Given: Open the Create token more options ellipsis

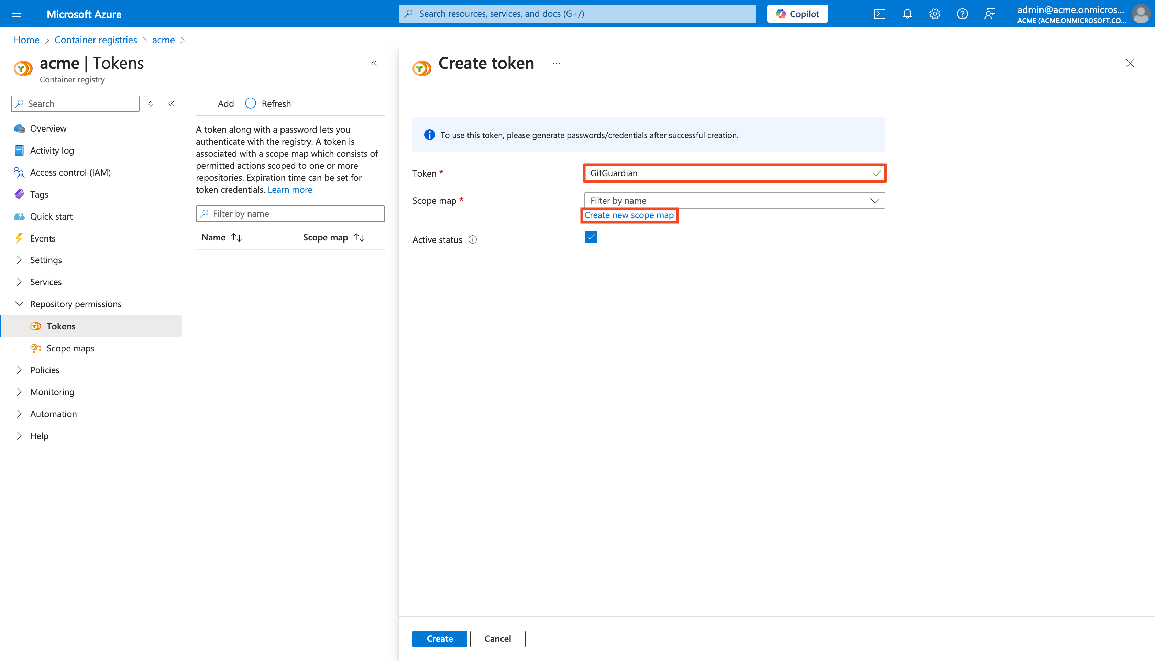Looking at the screenshot, I should (557, 63).
